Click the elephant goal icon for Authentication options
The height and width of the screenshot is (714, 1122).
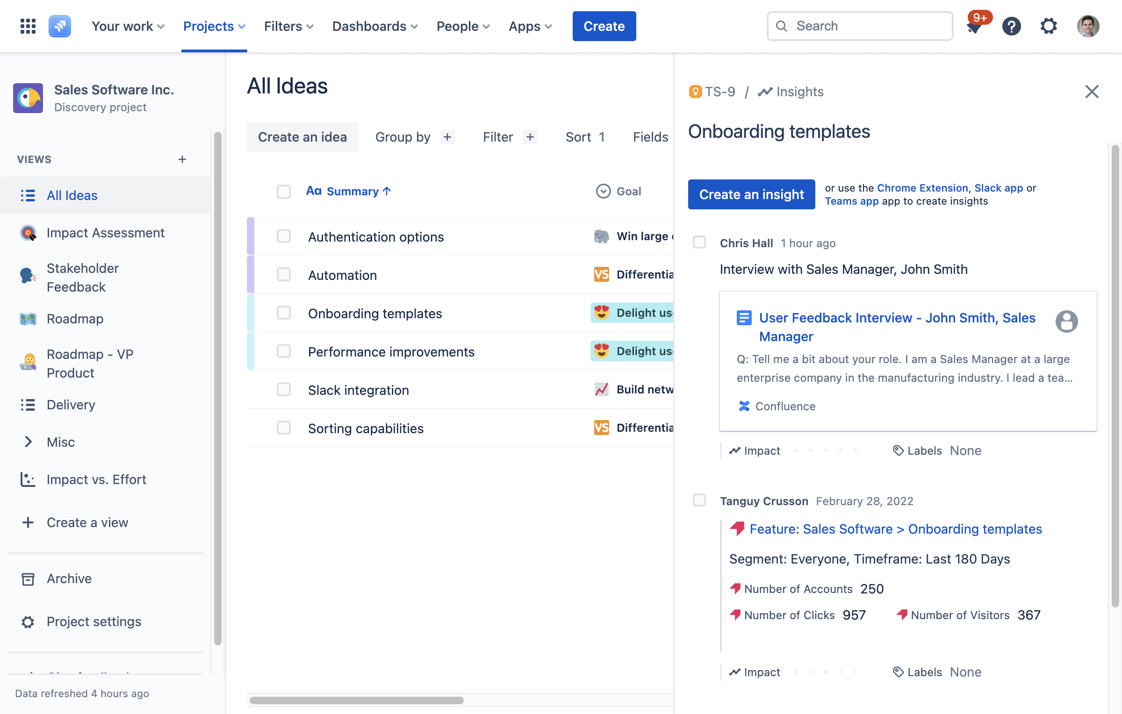[601, 236]
